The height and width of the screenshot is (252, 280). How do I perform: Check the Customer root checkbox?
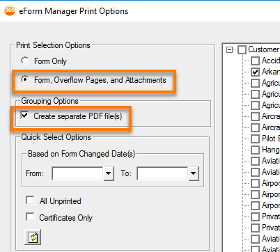point(242,49)
